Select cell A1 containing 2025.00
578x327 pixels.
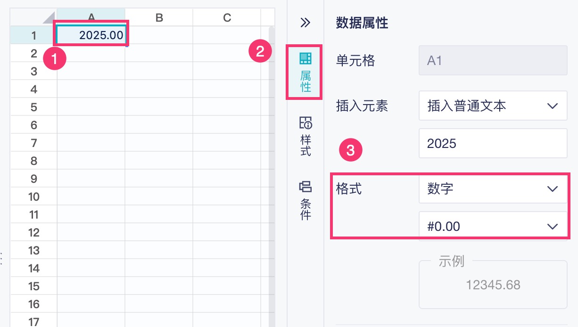click(91, 35)
